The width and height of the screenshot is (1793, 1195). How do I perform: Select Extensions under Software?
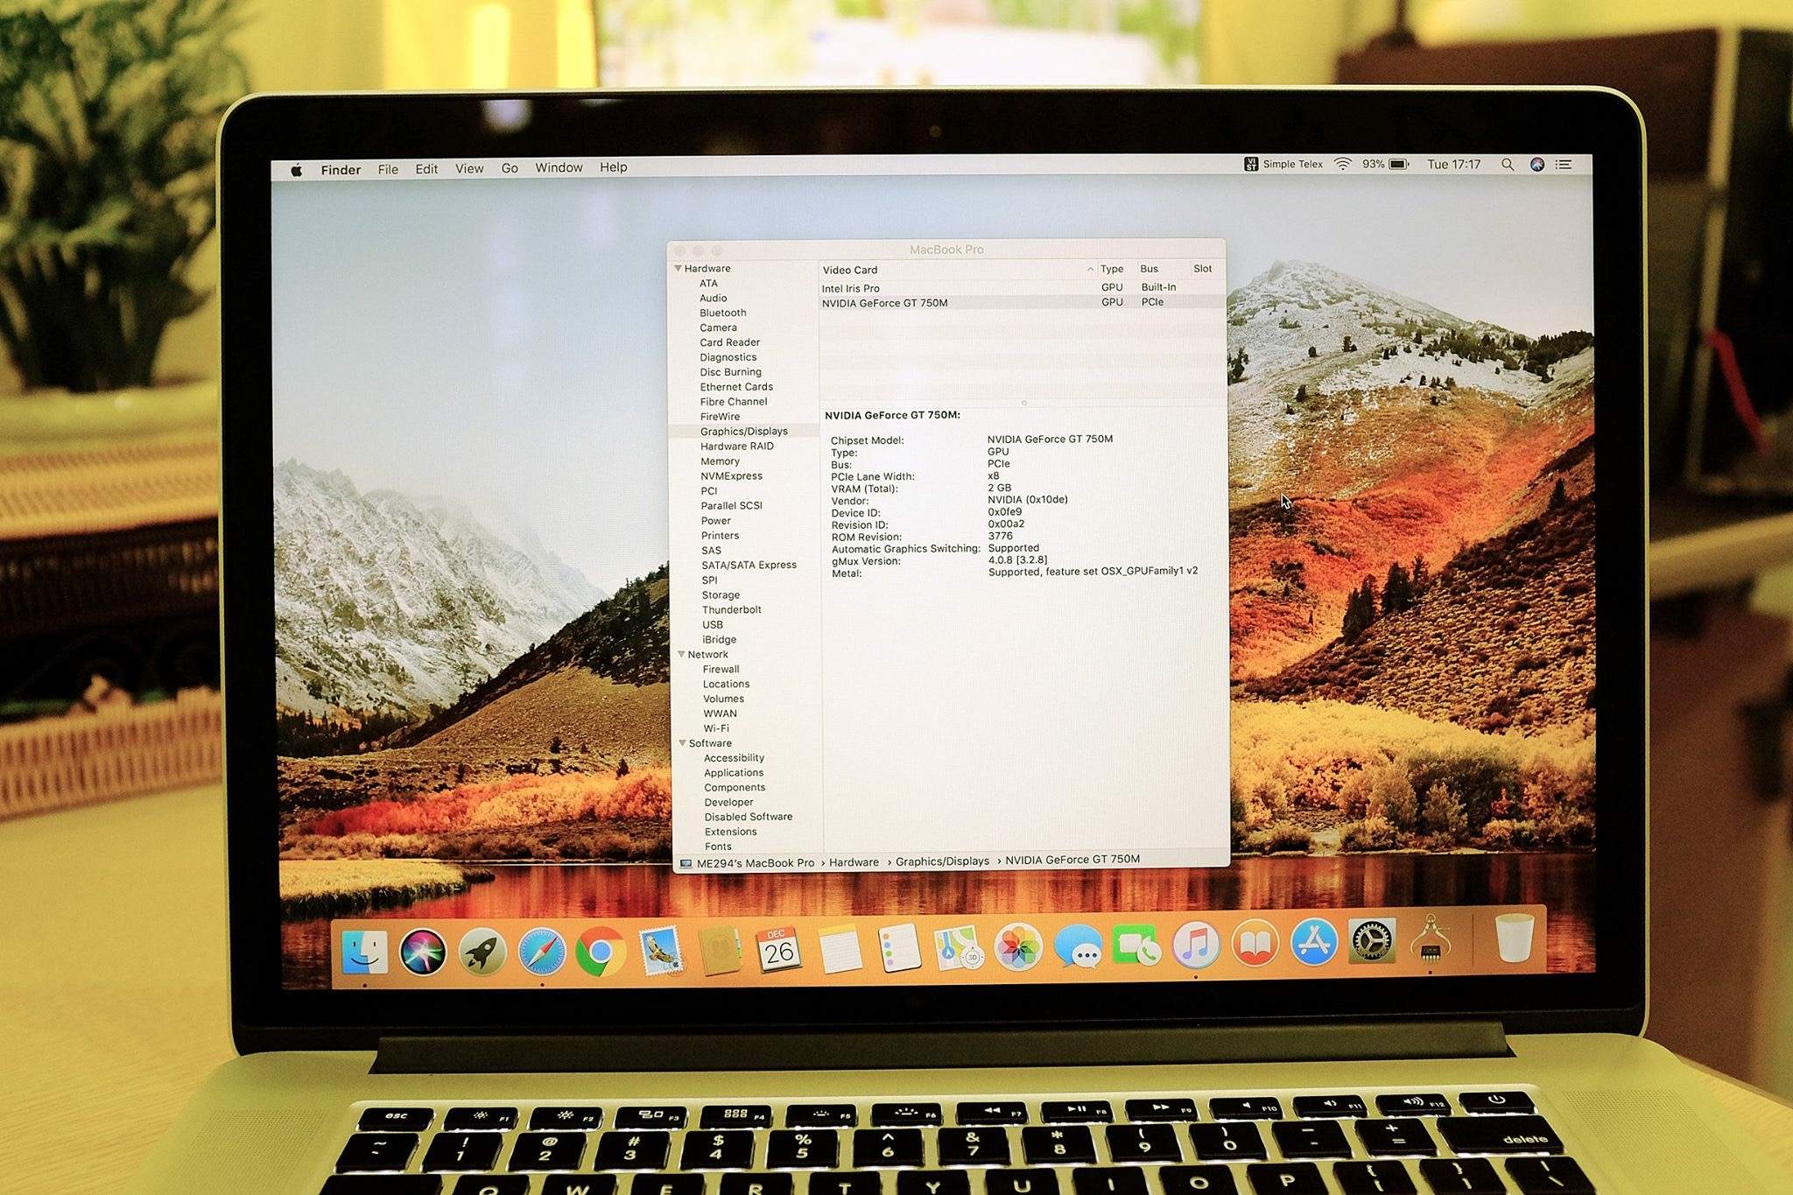point(730,832)
